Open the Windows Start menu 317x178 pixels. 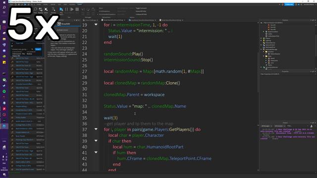[4, 2]
